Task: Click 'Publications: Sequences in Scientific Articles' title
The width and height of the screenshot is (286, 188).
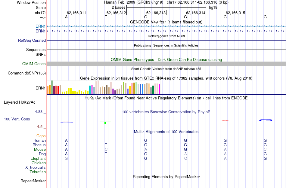Action: 166,45
